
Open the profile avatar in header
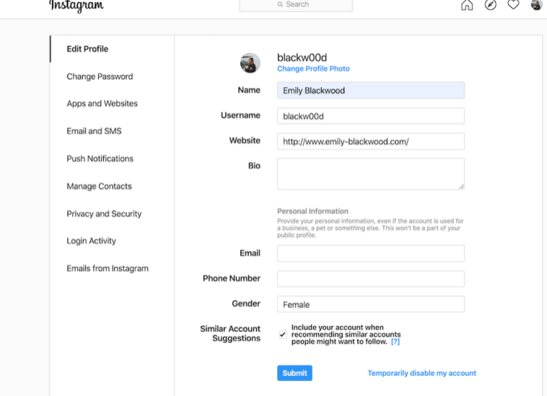(536, 5)
